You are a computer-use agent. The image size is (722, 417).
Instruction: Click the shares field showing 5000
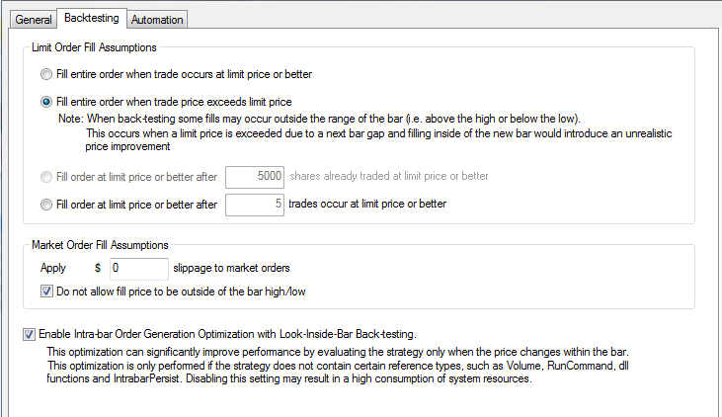coord(255,177)
